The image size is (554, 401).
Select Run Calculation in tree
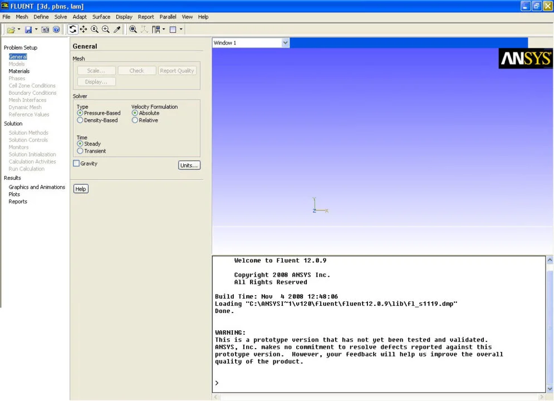click(27, 169)
